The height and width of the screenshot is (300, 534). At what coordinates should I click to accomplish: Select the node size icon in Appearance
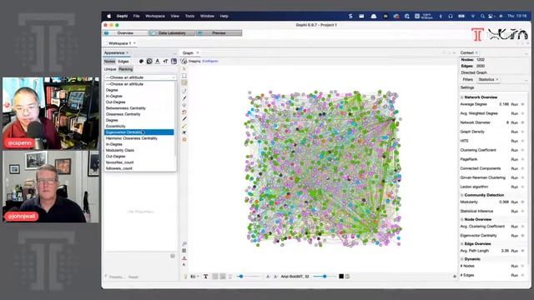(149, 61)
